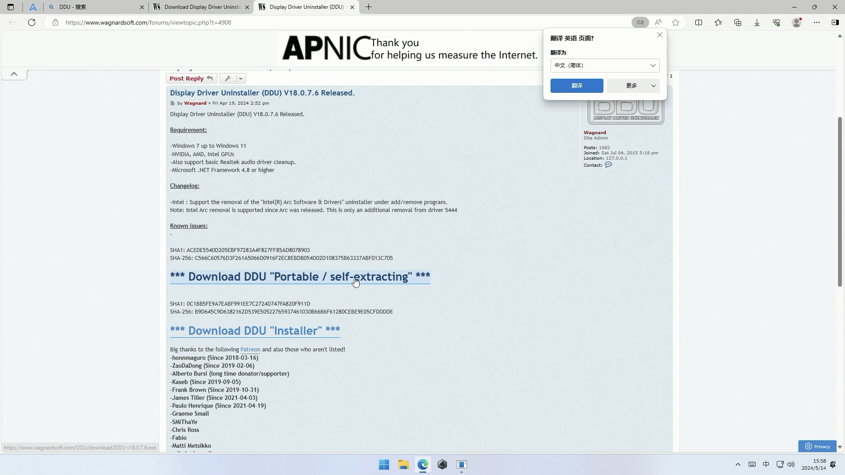Viewport: 845px width, 475px height.
Task: Open the Downloads toolbar icon
Action: coord(757,22)
